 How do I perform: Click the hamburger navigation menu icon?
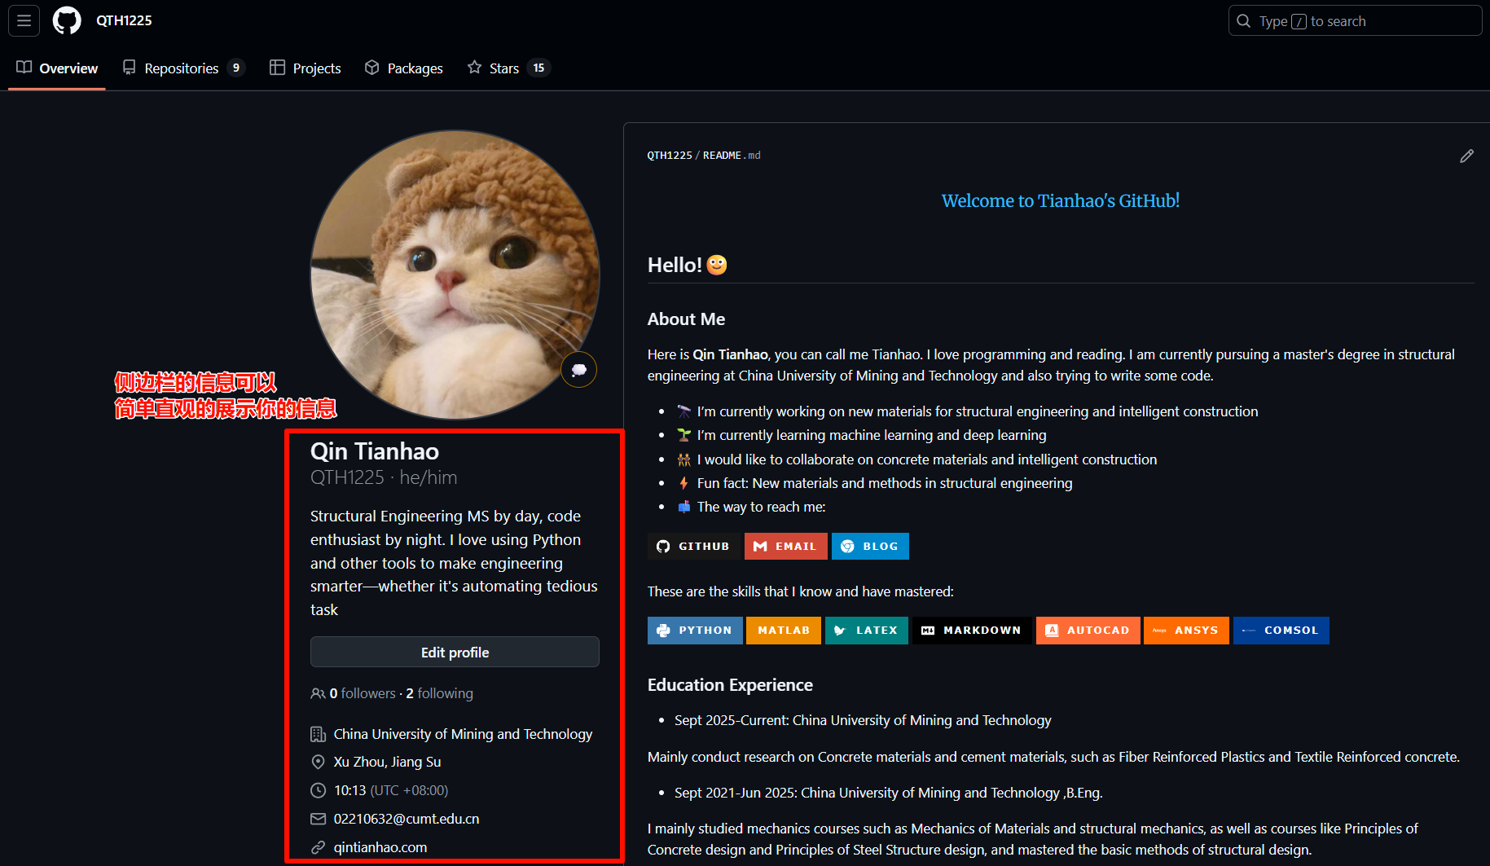[x=24, y=20]
